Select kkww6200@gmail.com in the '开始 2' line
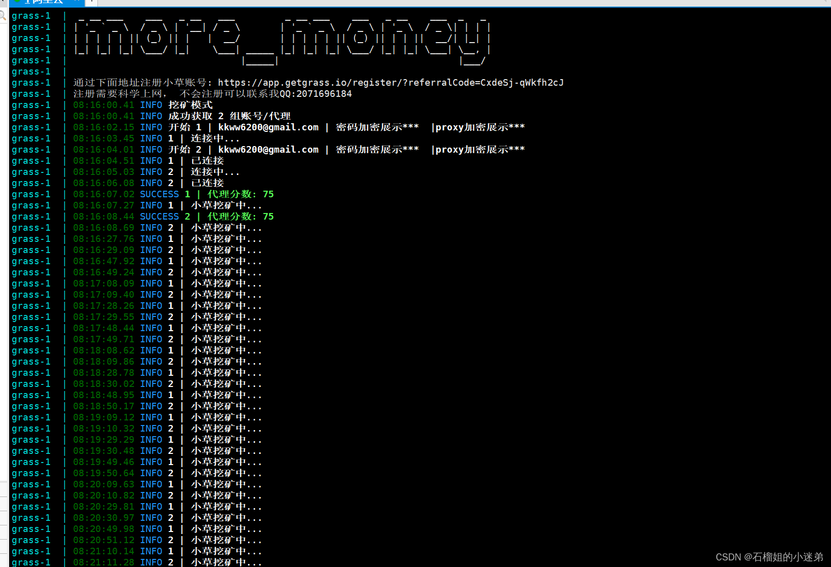Screen dimensions: 831x567 click(268, 150)
